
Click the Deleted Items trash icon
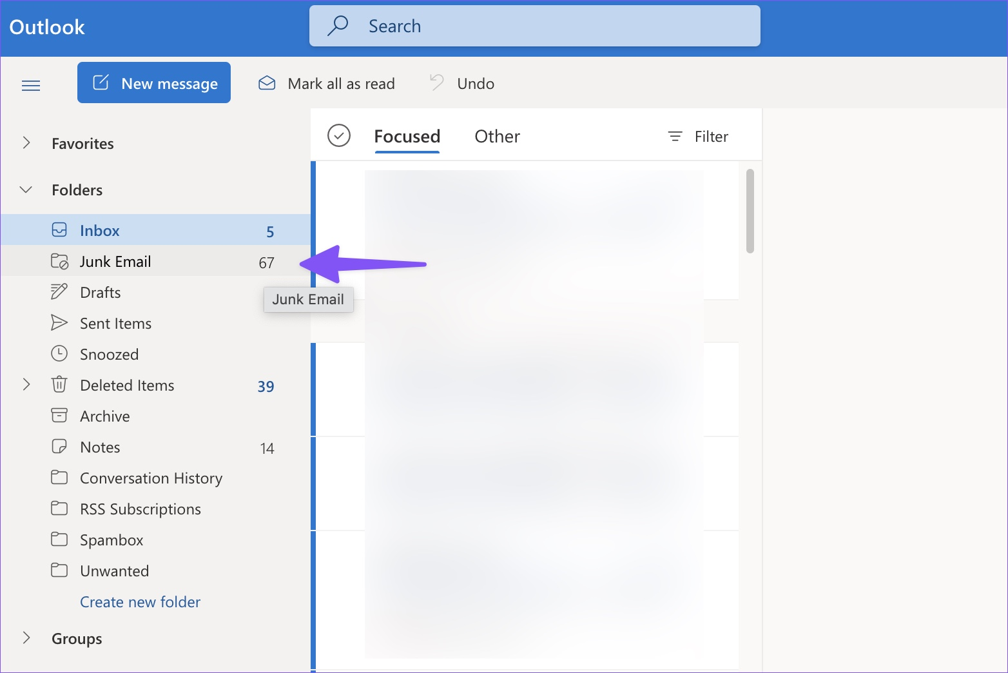[x=59, y=385]
